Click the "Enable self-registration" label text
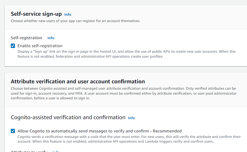The height and width of the screenshot is (152, 247). [40, 46]
